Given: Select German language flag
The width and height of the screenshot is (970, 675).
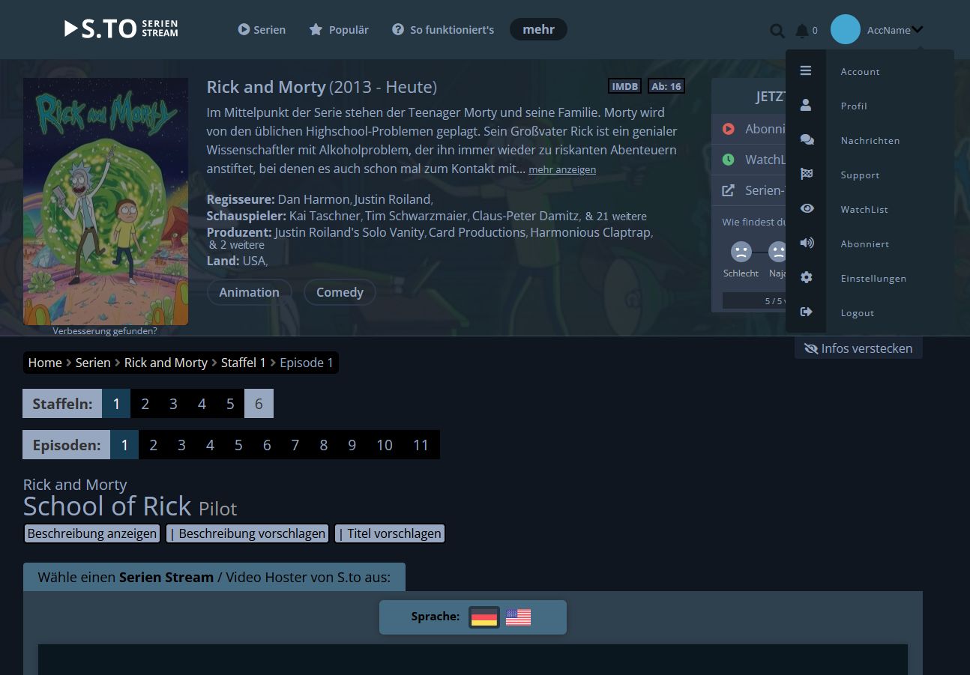Looking at the screenshot, I should point(484,617).
